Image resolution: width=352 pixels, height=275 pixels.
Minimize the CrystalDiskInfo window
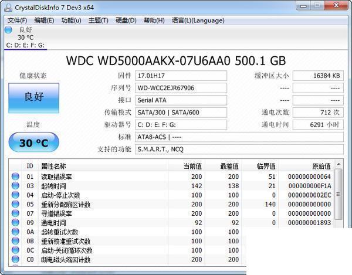303,6
